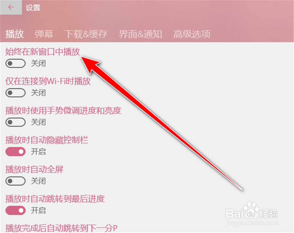
Task: Click the 仅在连接到Wi-Fi时播放 heading text
Action: click(x=48, y=81)
